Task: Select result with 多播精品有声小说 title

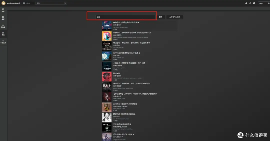Action: point(131,83)
